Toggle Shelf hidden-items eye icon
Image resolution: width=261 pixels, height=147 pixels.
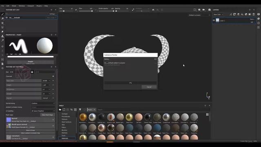point(71,109)
